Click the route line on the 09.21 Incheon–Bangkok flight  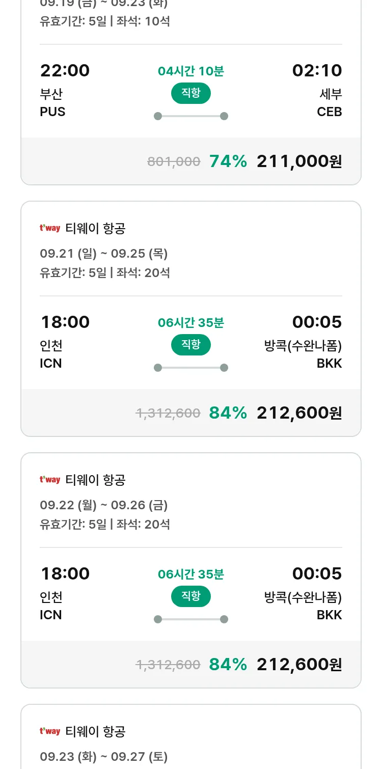tap(190, 368)
